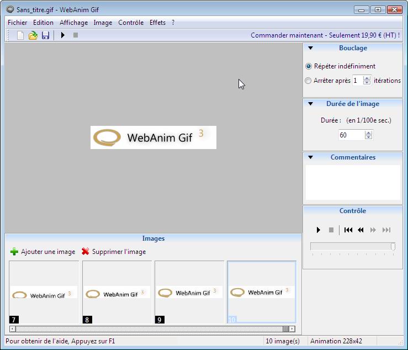Image resolution: width=408 pixels, height=350 pixels.
Task: Select frame 10 thumbnail
Action: pyautogui.click(x=262, y=292)
